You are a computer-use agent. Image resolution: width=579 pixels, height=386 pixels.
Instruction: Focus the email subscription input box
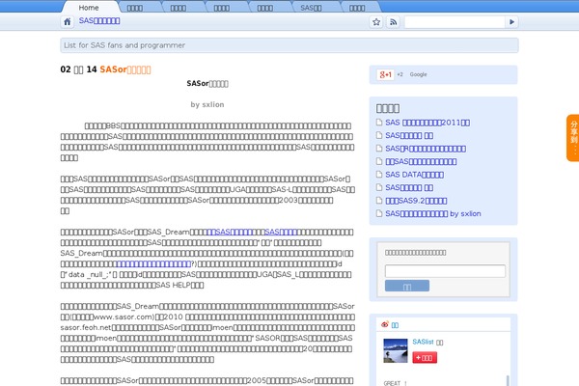click(445, 271)
